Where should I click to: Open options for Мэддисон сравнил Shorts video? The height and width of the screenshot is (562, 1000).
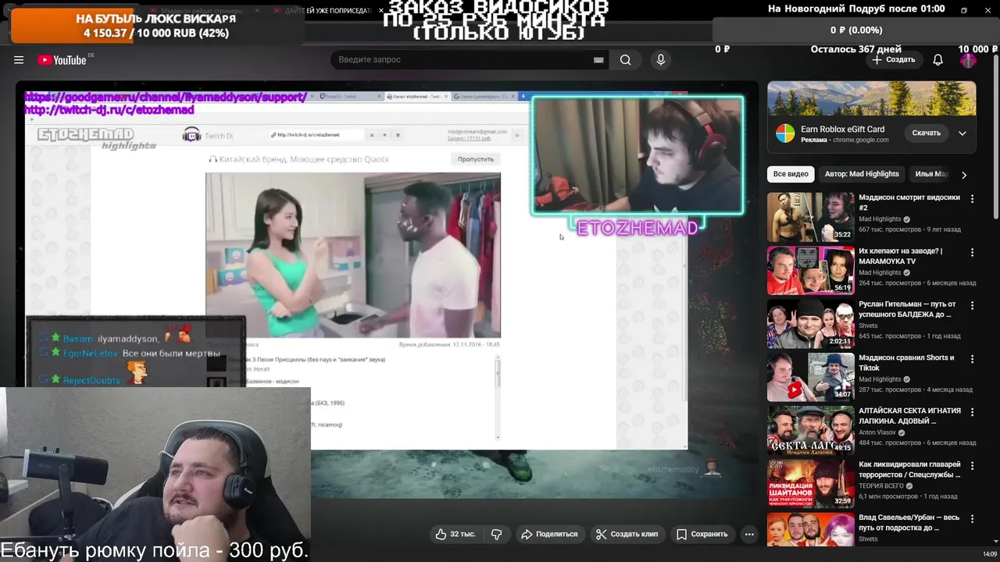(973, 359)
